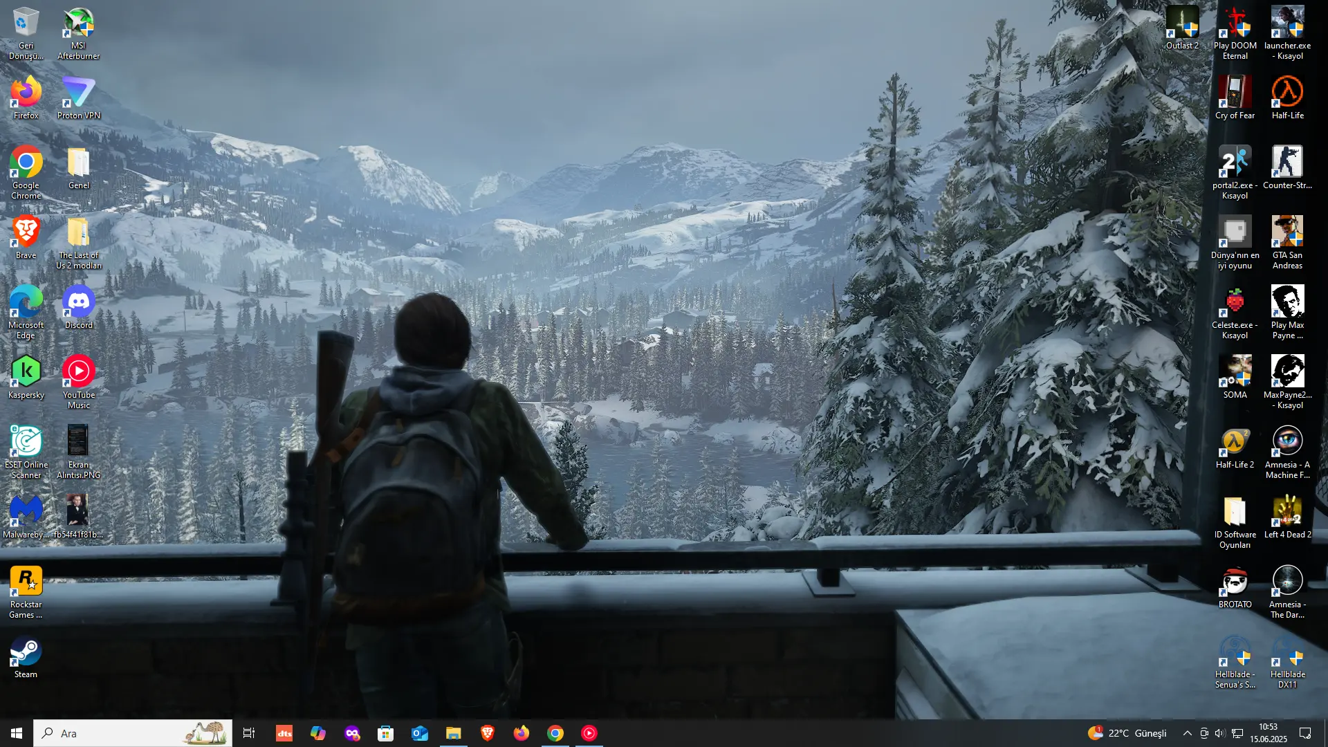Open the 22°C Güneşli weather widget
Viewport: 1328px width, 747px height.
[1127, 733]
